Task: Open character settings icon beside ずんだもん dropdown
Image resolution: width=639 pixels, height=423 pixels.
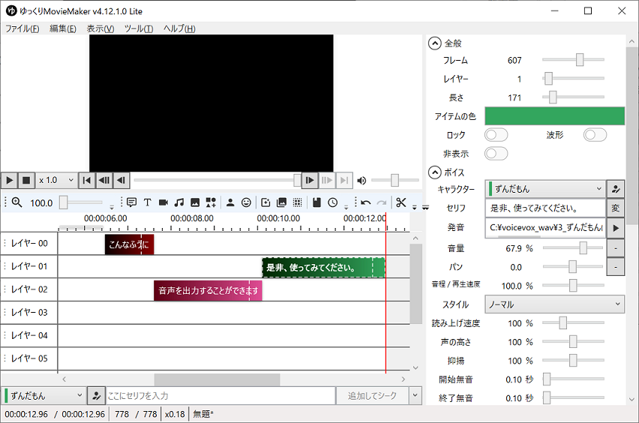Action: click(615, 189)
